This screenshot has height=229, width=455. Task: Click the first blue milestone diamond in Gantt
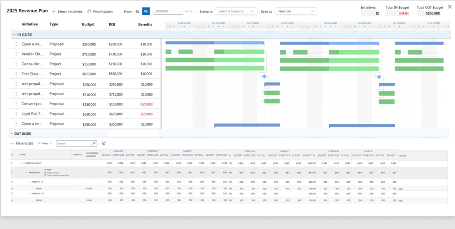(264, 76)
